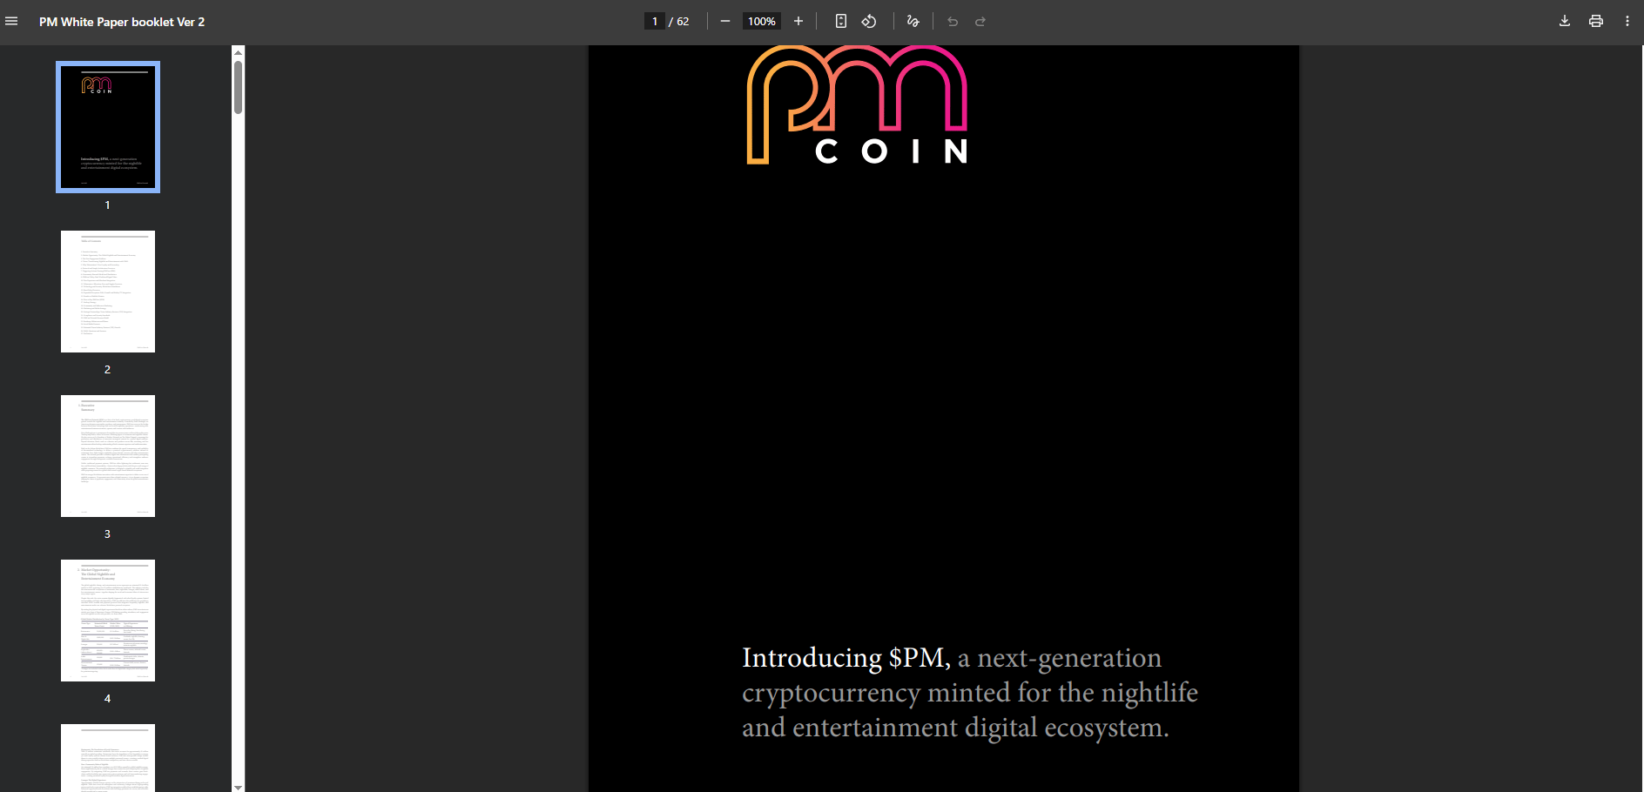Click the thumbnail scrollbar up arrow
1644x792 pixels.
(239, 51)
